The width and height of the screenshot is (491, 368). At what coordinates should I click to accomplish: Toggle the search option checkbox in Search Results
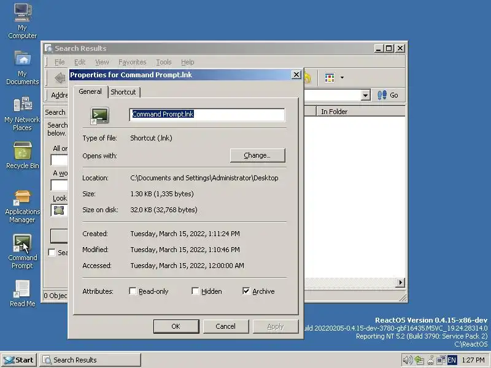(52, 252)
